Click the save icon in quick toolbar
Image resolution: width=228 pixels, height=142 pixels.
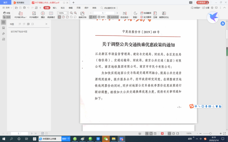20,8
